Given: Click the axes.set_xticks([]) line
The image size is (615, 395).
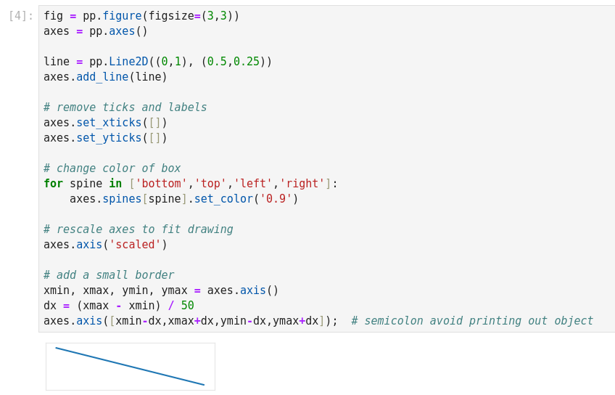Looking at the screenshot, I should coord(105,123).
